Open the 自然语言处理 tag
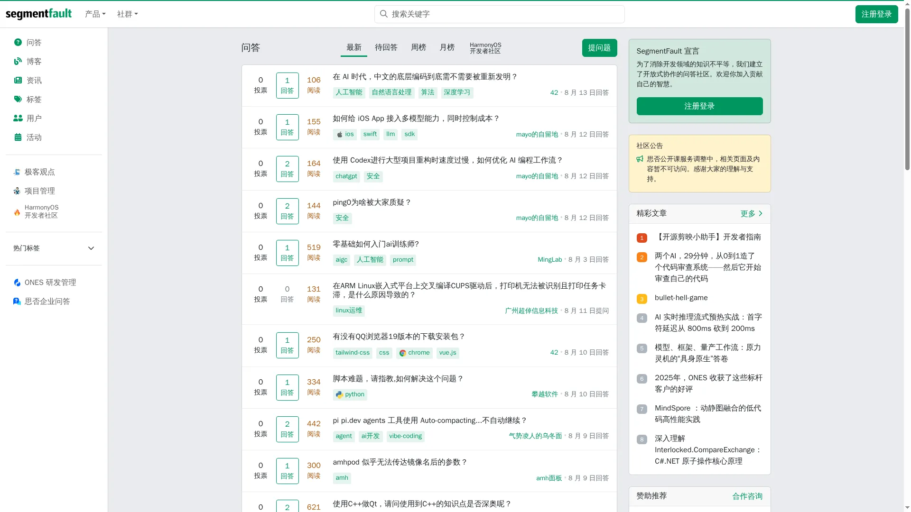This screenshot has width=911, height=512. click(391, 92)
